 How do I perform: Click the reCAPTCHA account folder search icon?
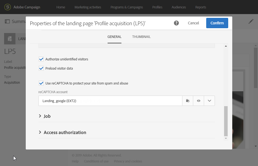point(188,101)
